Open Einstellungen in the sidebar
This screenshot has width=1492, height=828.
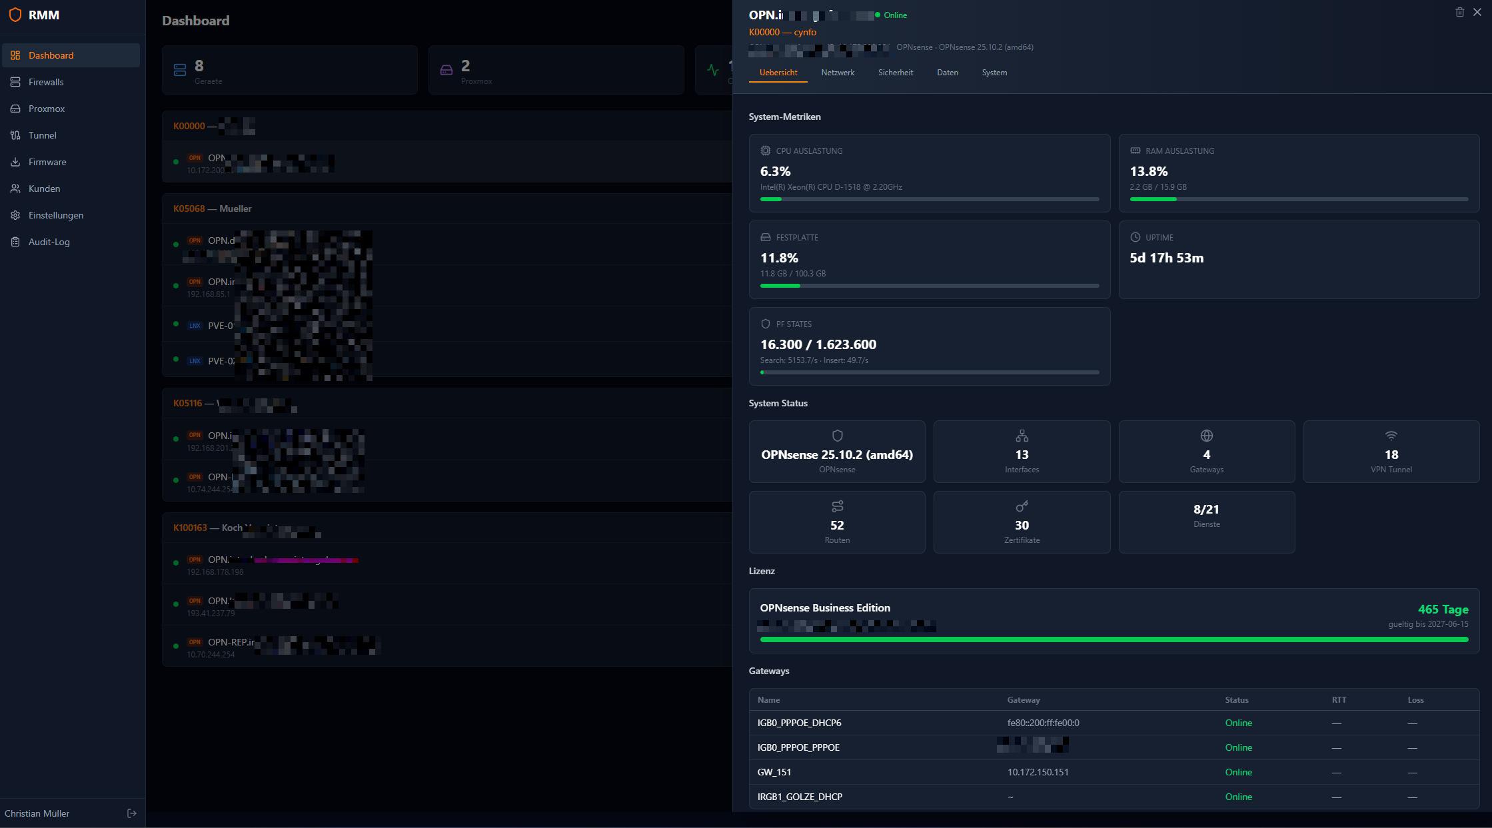coord(71,215)
